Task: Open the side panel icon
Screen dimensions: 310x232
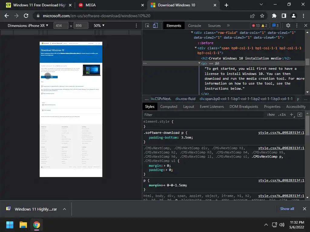Action: pos(284,16)
